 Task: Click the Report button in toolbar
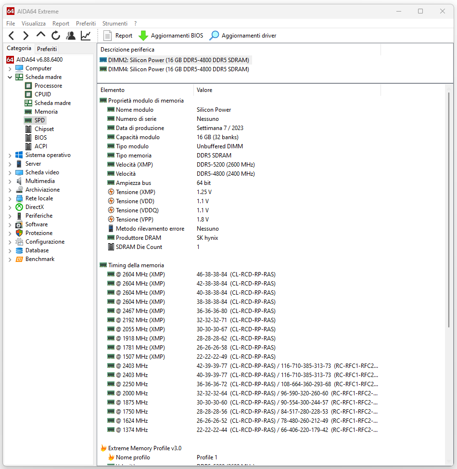[117, 36]
